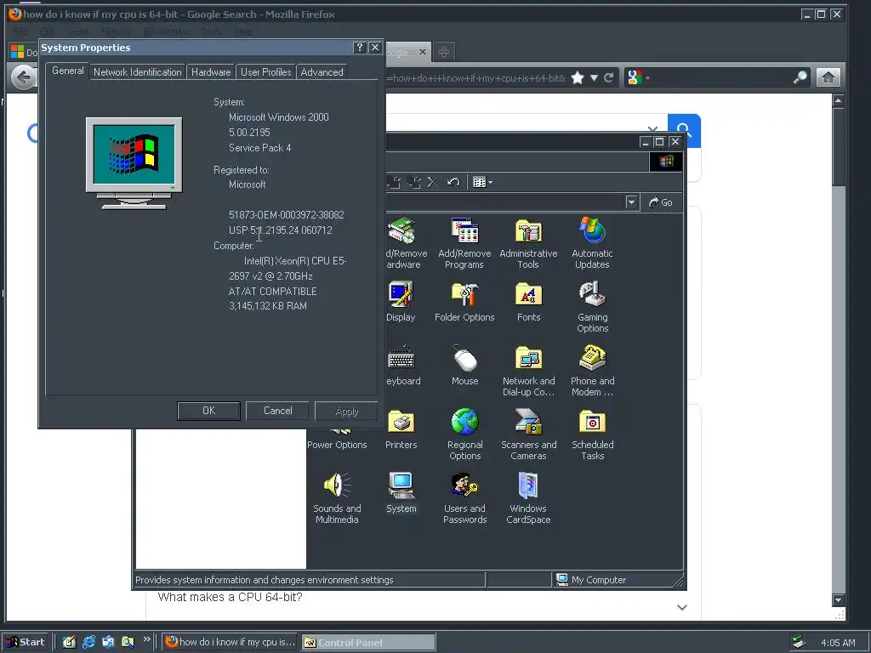Expand 'What makes a CPU 64-bit?' chevron
The height and width of the screenshot is (653, 871).
tap(682, 607)
